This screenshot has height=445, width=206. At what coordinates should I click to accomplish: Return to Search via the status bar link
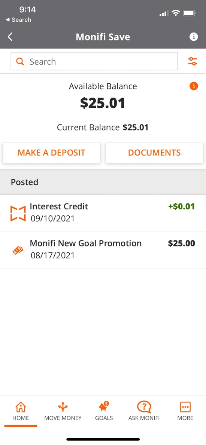tap(18, 20)
